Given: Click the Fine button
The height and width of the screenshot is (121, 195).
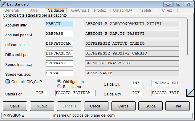Looking at the screenshot, I should (x=177, y=106).
